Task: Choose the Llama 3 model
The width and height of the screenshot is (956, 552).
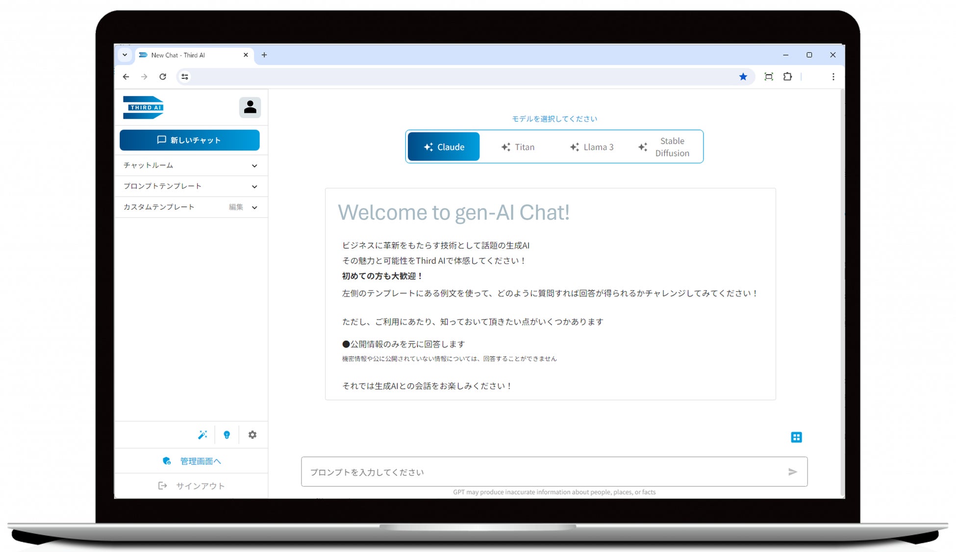Action: point(591,147)
